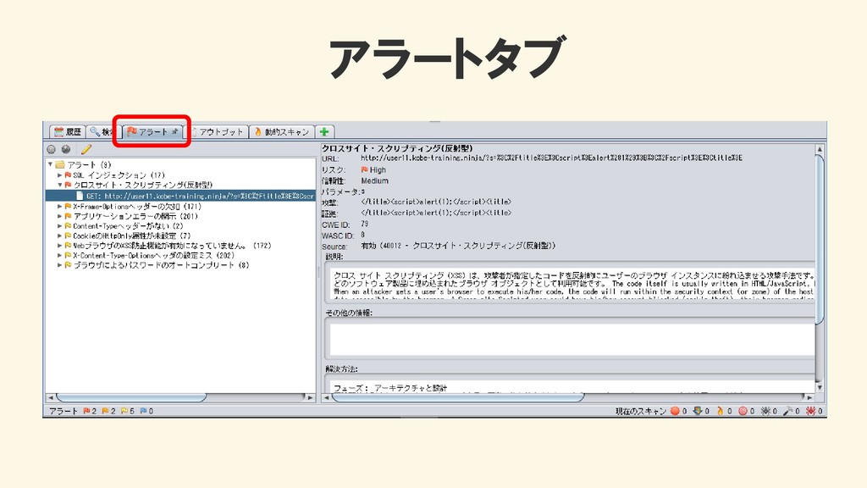Click the blue informational alerts count flag
Screen dimensions: 867x488
pyautogui.click(x=143, y=411)
